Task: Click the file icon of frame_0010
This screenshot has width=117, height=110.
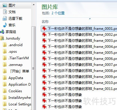Action: tap(44, 83)
